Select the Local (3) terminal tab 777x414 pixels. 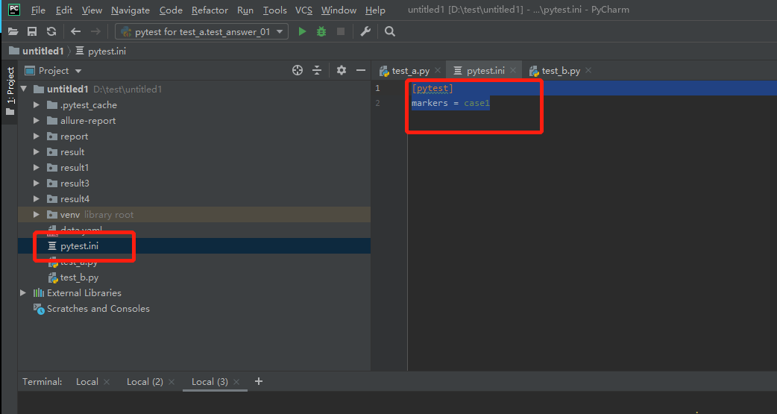210,382
